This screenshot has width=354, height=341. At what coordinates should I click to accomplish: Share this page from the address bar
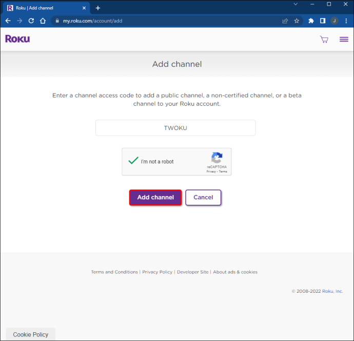(285, 21)
